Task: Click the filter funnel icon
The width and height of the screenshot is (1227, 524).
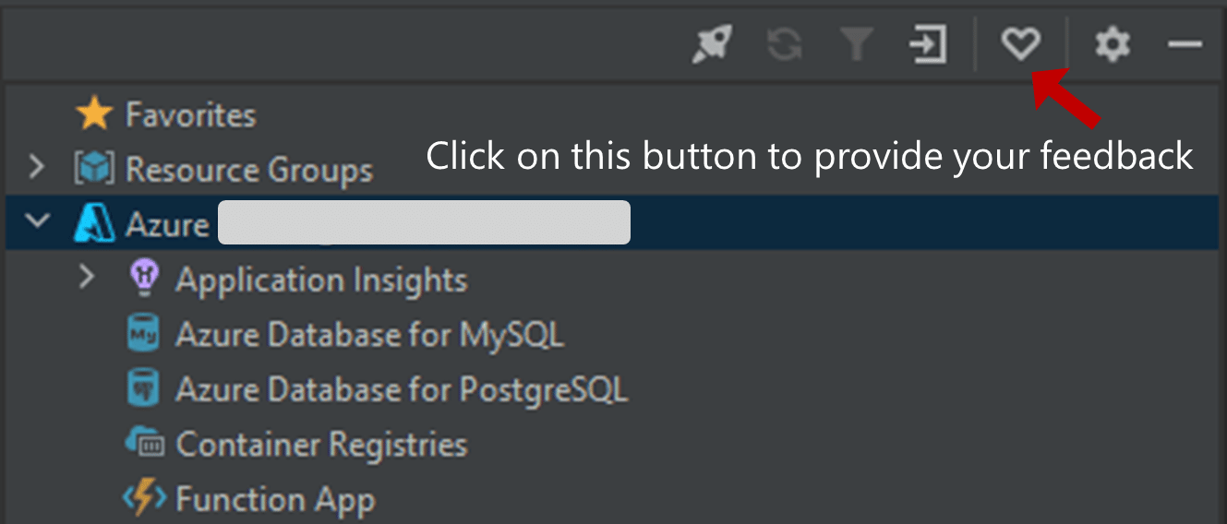Action: coord(857,44)
